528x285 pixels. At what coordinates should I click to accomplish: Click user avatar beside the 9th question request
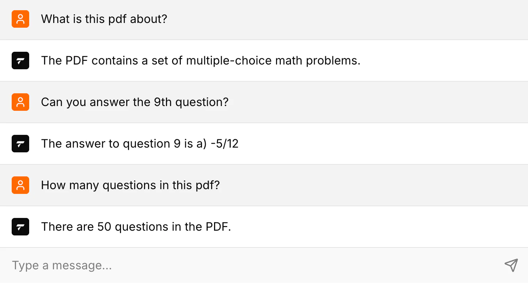pos(20,102)
